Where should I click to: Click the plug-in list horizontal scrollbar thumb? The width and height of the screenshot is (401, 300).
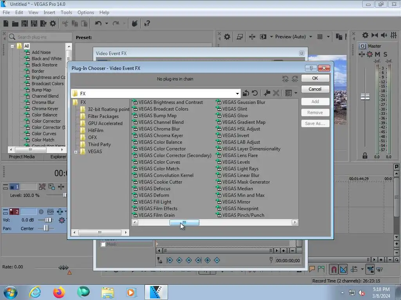pyautogui.click(x=184, y=222)
